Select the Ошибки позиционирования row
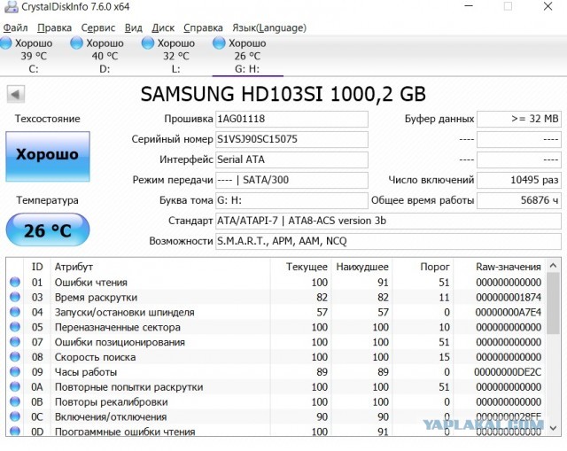Viewport: 567px width, 451px height. tap(276, 342)
